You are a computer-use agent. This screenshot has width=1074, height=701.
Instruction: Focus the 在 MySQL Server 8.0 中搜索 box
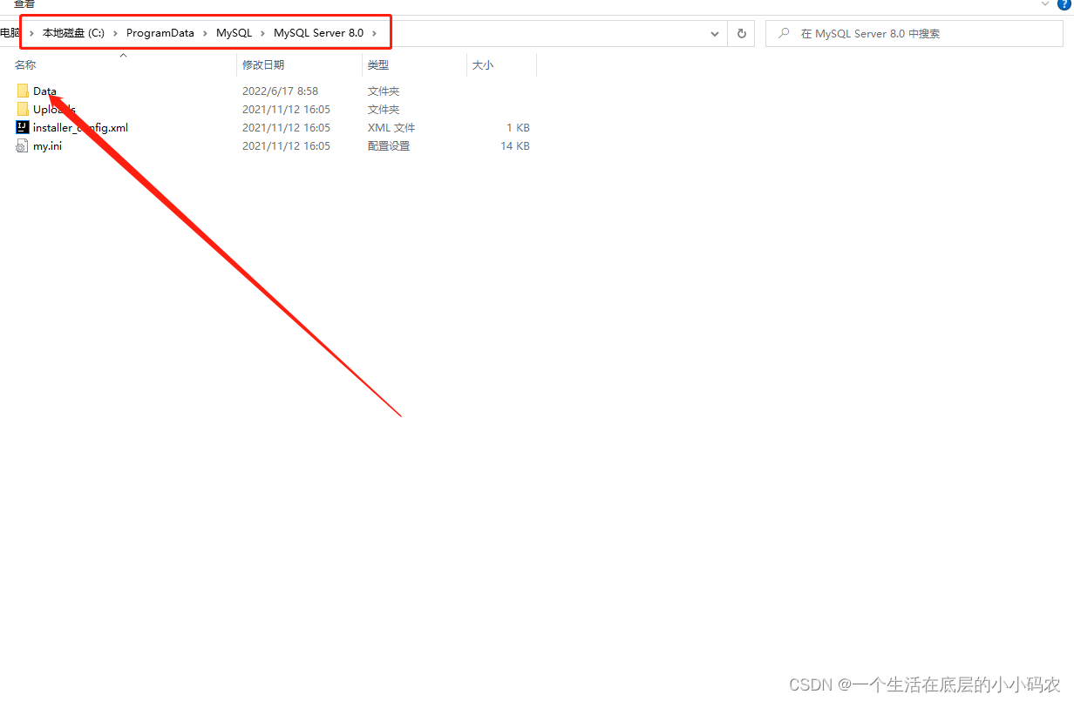[x=914, y=33]
